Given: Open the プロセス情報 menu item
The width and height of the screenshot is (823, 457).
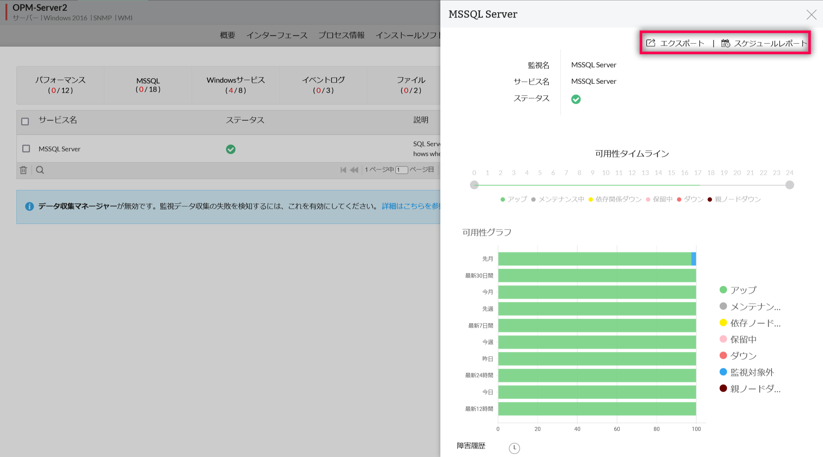Looking at the screenshot, I should (341, 35).
